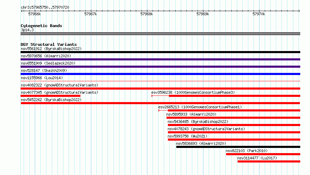Click the 57970k ruler mark

click(x=259, y=14)
